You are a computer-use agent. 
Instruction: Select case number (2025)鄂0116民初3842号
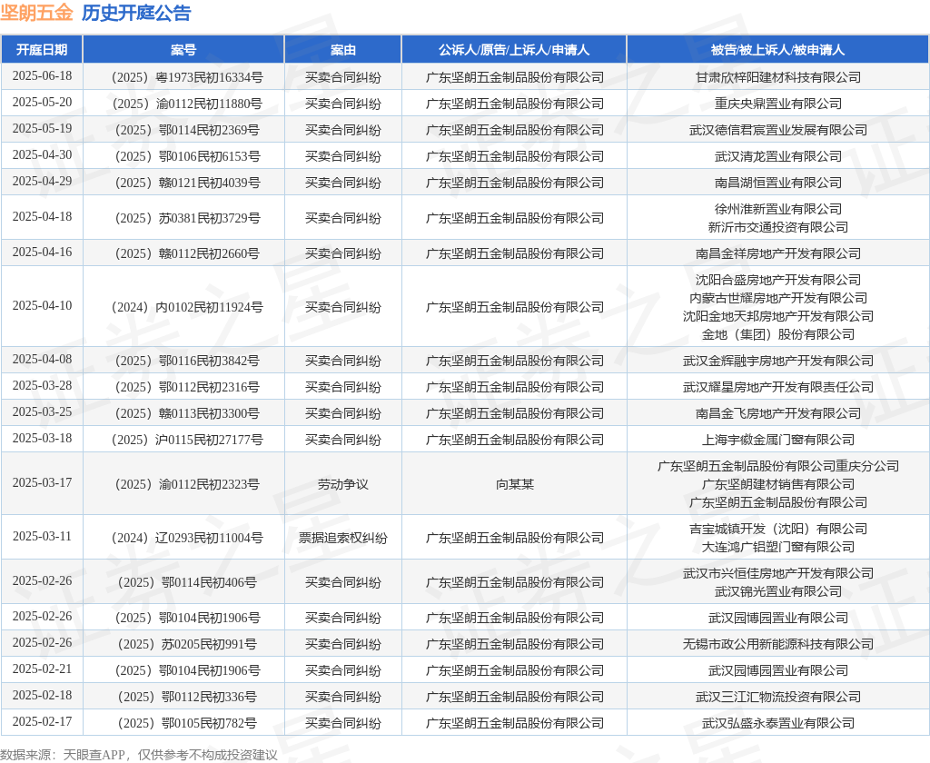[187, 361]
